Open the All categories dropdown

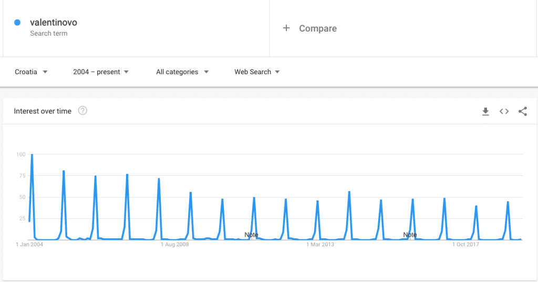(x=182, y=72)
